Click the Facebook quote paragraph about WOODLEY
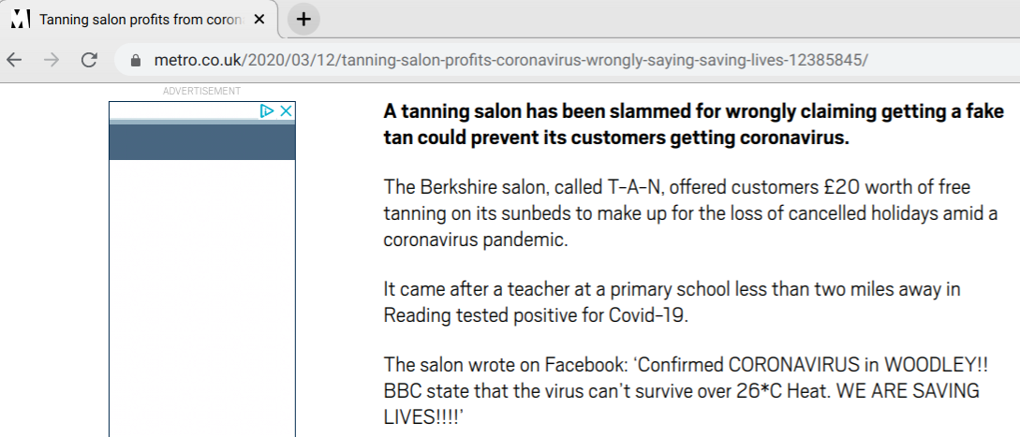 687,390
